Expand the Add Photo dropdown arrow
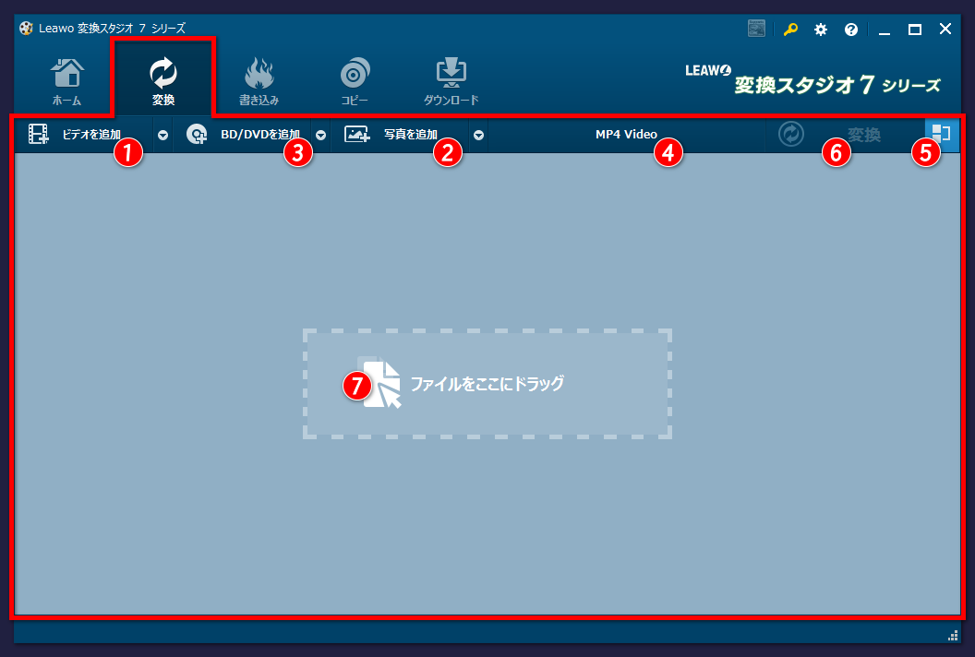The height and width of the screenshot is (657, 975). pyautogui.click(x=478, y=135)
